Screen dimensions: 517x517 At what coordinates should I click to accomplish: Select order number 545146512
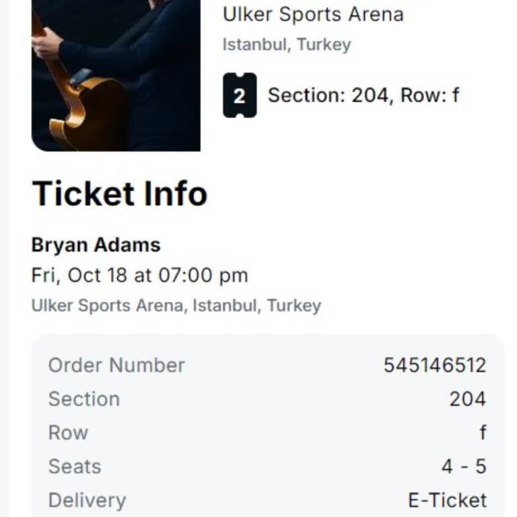click(434, 365)
